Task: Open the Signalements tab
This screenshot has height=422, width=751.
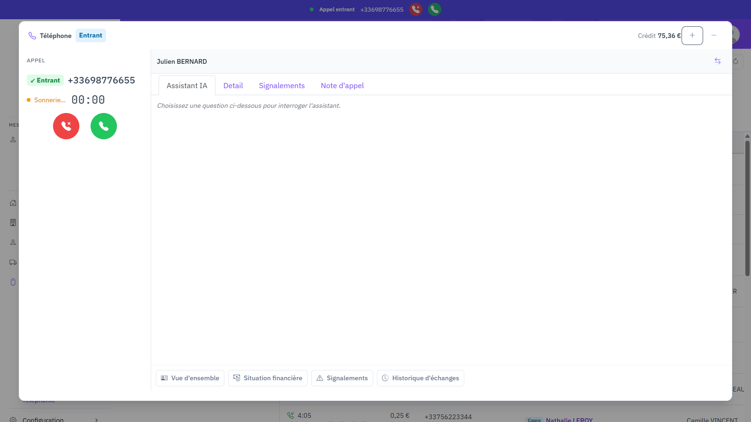Action: (x=282, y=85)
